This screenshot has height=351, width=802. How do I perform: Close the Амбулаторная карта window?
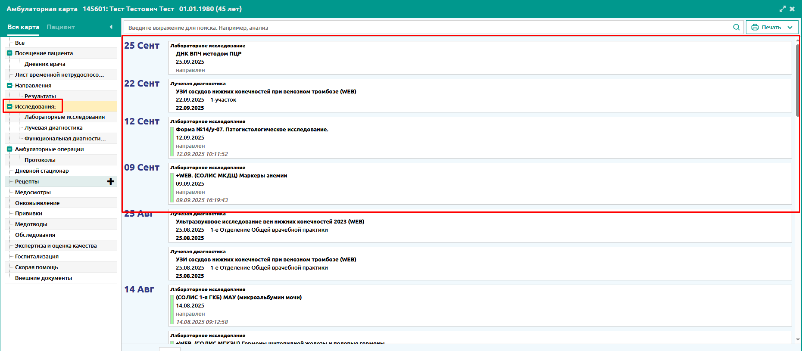pos(792,9)
